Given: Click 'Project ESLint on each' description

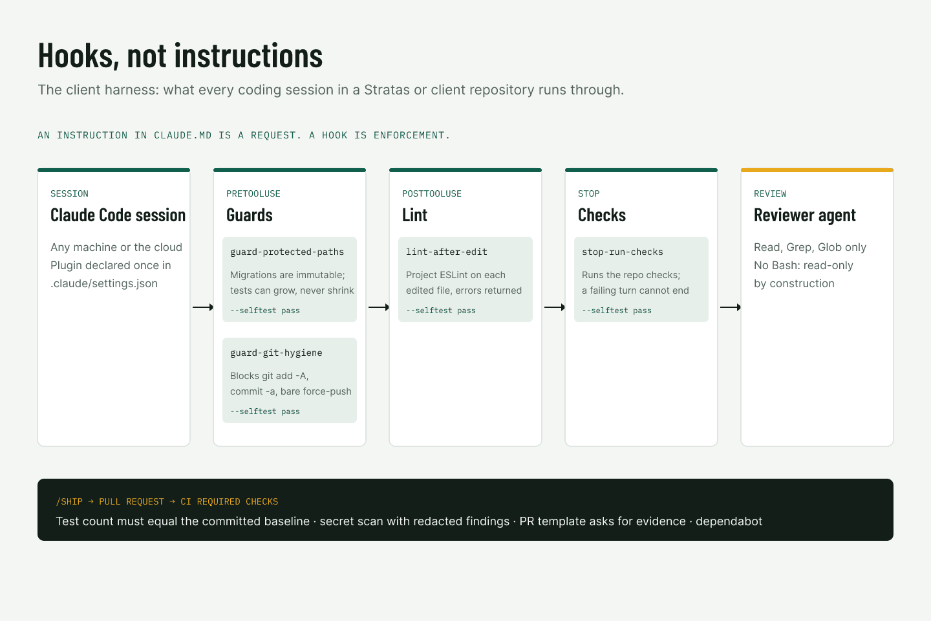Looking at the screenshot, I should [456, 275].
